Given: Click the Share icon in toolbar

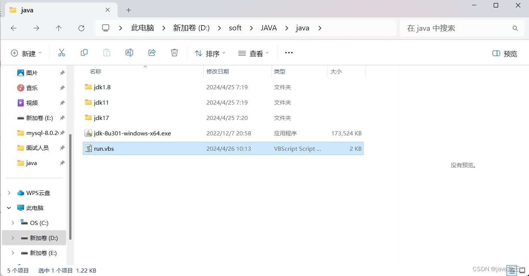Looking at the screenshot, I should [152, 53].
